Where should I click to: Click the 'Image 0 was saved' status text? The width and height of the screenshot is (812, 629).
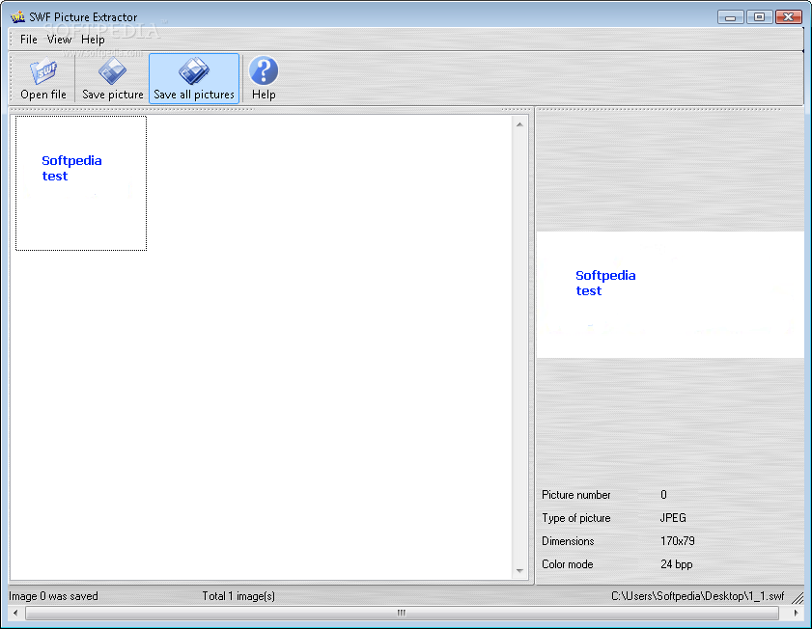coord(53,596)
